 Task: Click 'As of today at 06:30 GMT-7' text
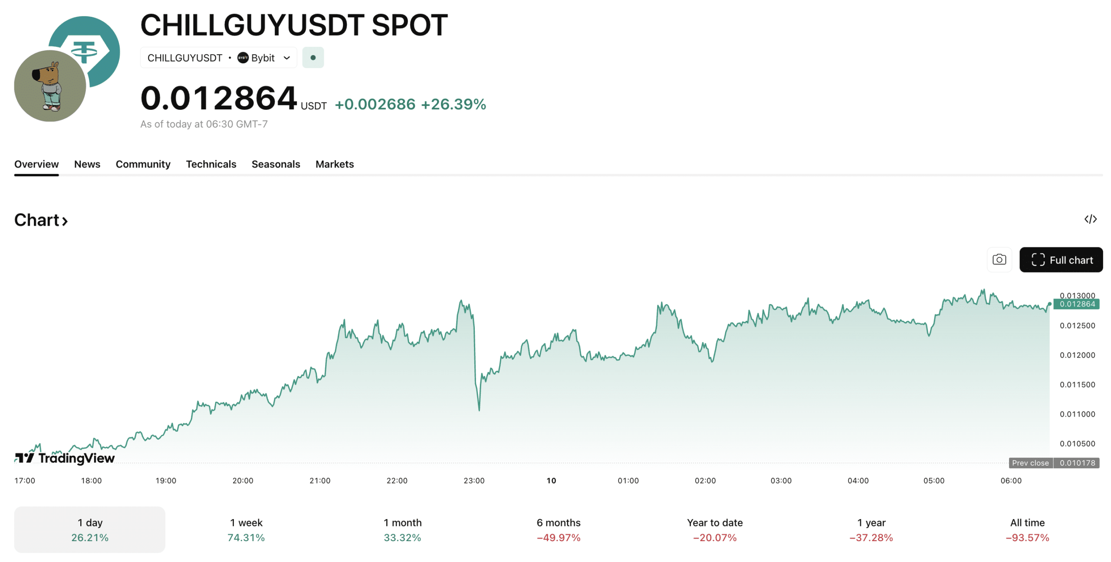point(204,124)
